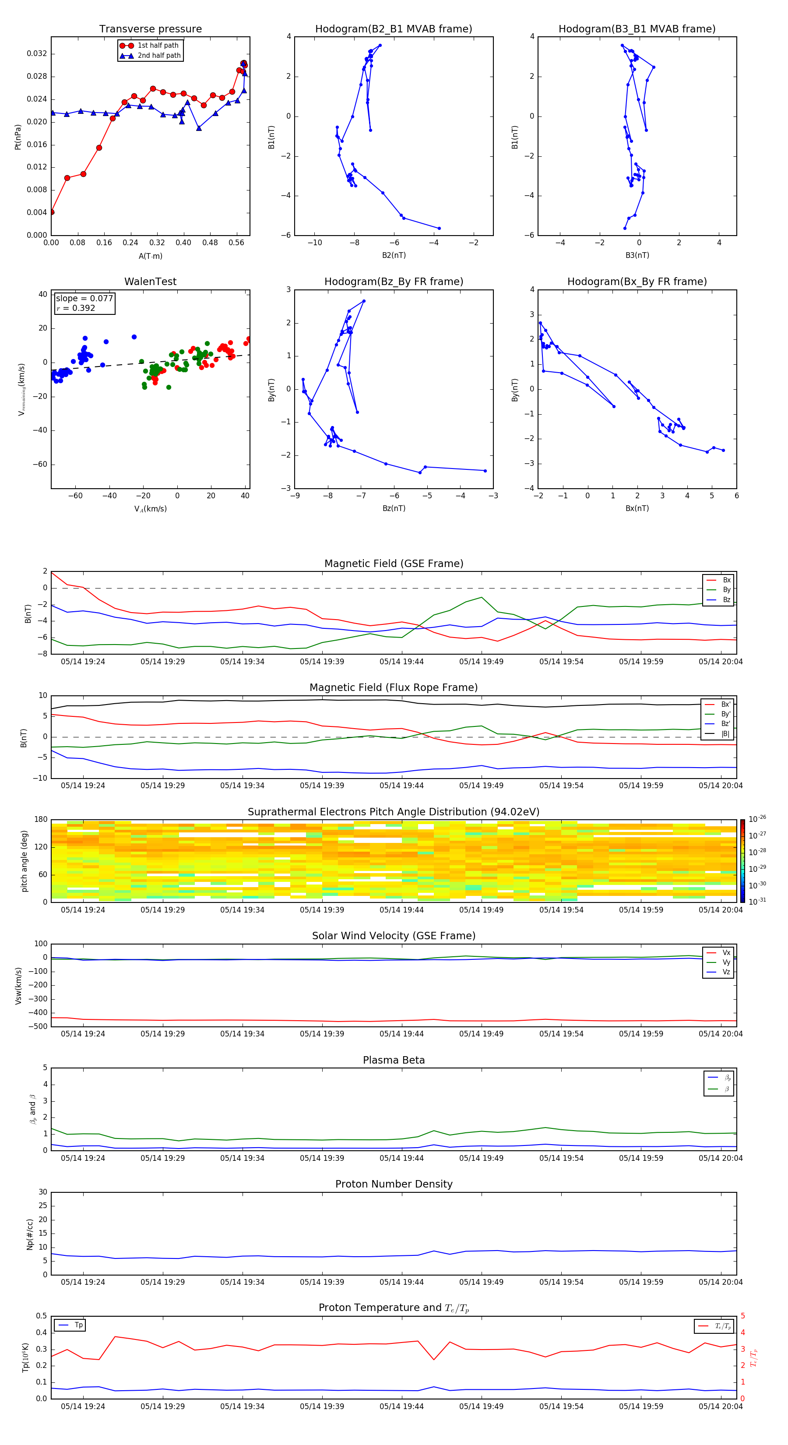Click the 'Hodogram(Bz_By FR frame)' title

394,282
